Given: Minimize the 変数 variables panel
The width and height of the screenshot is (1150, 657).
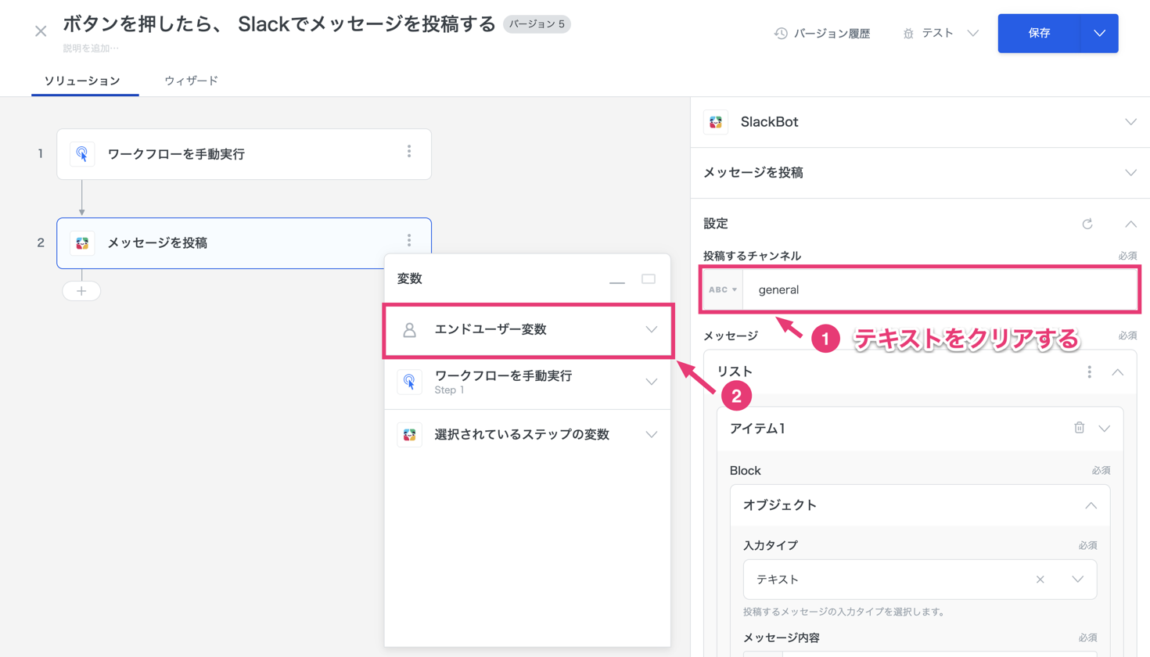Looking at the screenshot, I should click(x=616, y=280).
